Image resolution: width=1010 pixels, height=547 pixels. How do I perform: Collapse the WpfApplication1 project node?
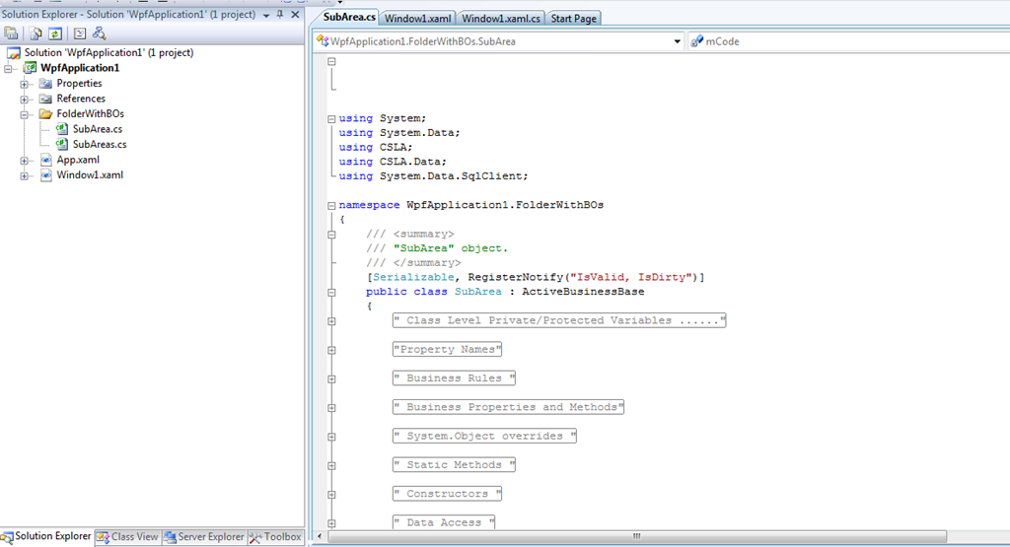pos(8,68)
